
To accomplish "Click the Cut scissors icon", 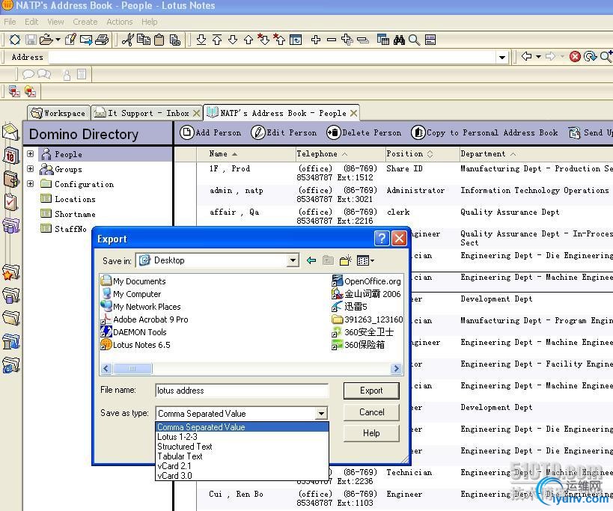I will click(127, 40).
